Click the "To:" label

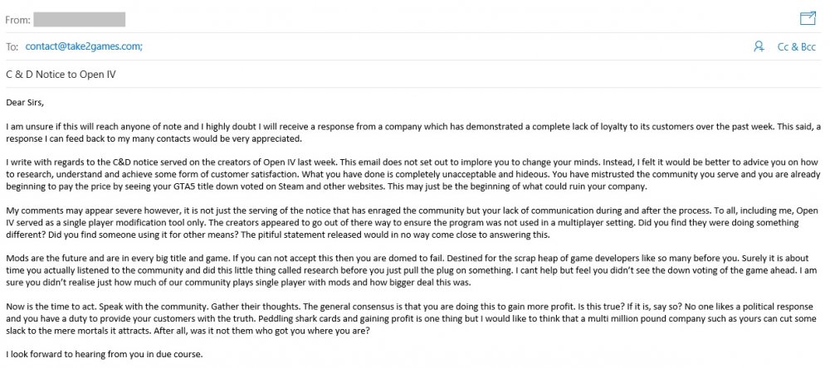tap(12, 47)
